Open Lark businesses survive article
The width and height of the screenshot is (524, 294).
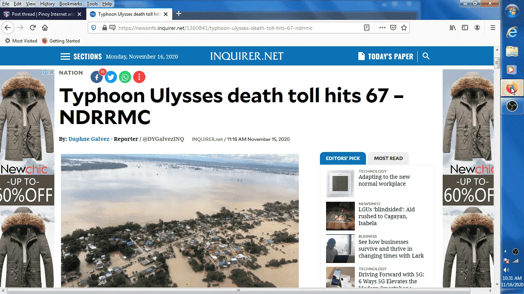(391, 249)
